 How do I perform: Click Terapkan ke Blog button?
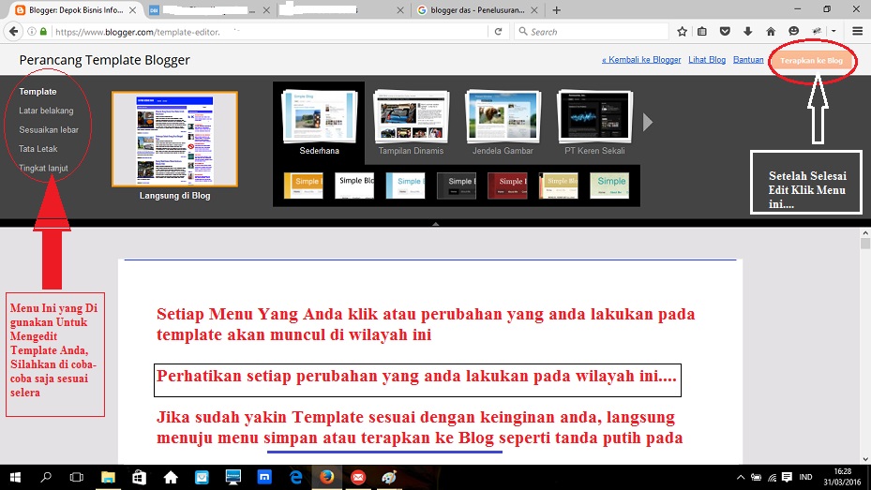tap(811, 61)
